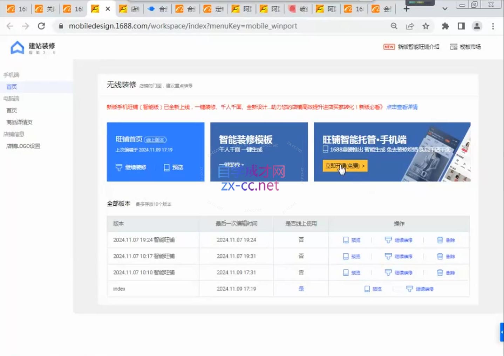Delete the 2024.11.07 10:10 智能旺铺 version

(446, 272)
